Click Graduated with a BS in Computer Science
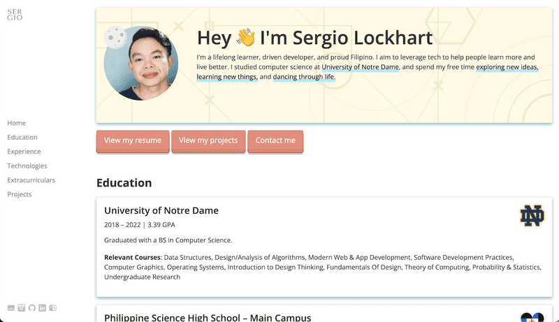The width and height of the screenshot is (559, 322). point(168,240)
